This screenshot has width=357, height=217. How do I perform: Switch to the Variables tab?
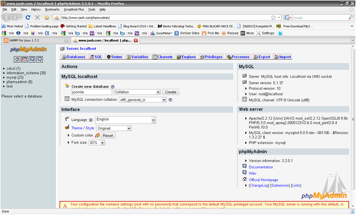pos(137,57)
